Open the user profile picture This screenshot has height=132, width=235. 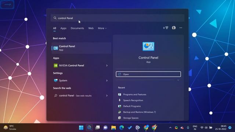tap(174, 28)
